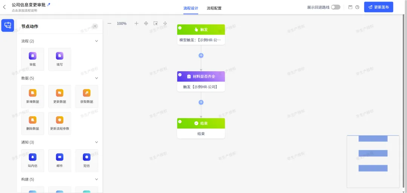
Task: Switch to the 流程设计 tab
Action: coord(191,8)
